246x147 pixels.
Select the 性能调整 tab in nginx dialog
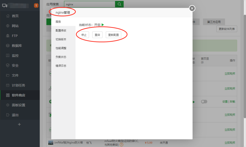point(63,48)
